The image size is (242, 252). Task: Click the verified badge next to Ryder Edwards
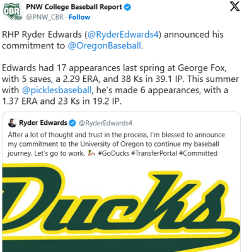[72, 123]
